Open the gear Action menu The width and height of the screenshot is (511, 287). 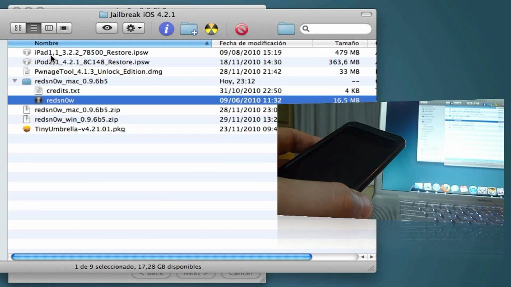[x=134, y=28]
